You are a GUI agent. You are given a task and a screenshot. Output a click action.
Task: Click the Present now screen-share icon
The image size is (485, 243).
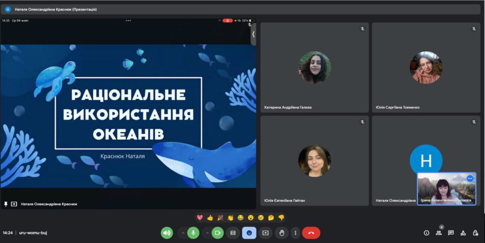point(265,233)
